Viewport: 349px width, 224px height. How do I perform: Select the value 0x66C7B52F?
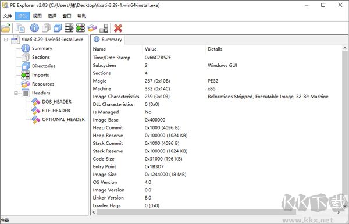pos(158,58)
